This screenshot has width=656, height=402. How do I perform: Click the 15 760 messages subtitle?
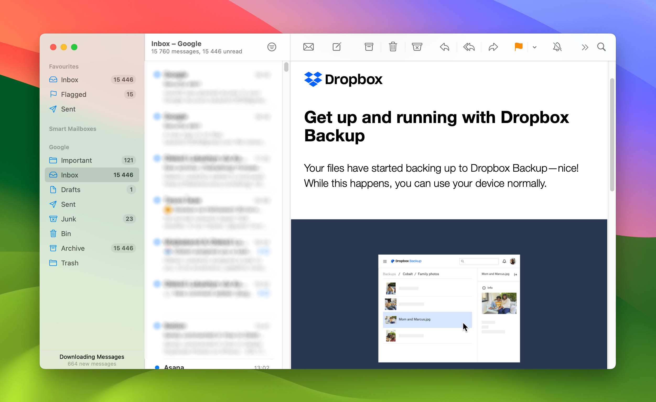[197, 51]
